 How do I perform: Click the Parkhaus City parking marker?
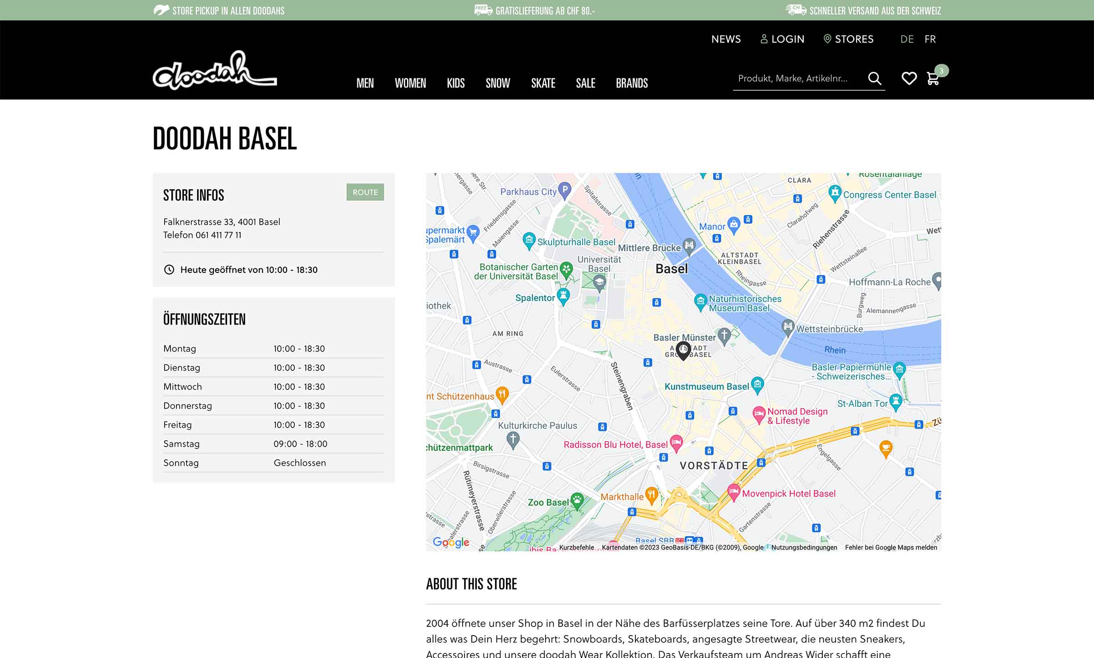565,190
